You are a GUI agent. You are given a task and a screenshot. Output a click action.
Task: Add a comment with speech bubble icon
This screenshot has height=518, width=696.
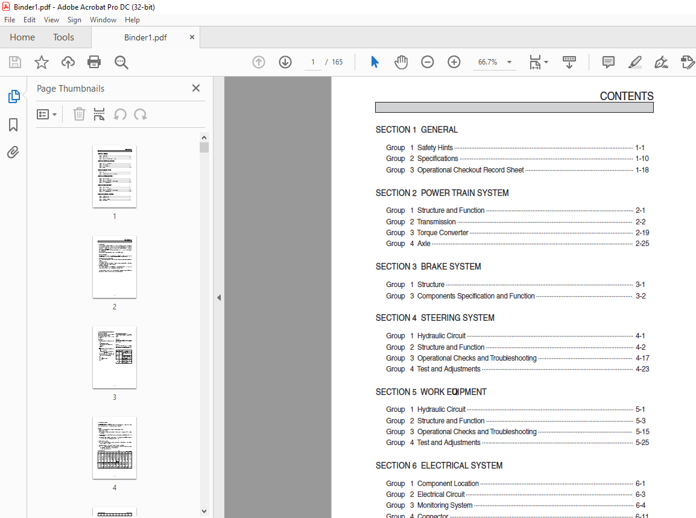[608, 62]
